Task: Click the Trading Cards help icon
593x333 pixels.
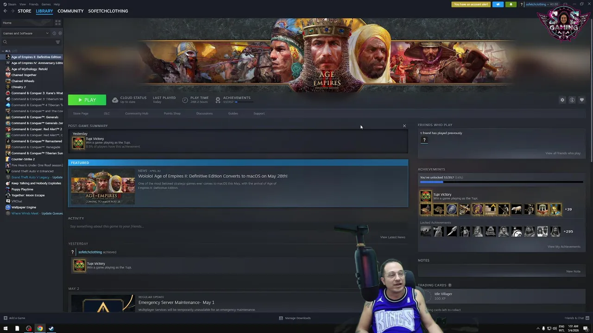Action: click(x=449, y=285)
